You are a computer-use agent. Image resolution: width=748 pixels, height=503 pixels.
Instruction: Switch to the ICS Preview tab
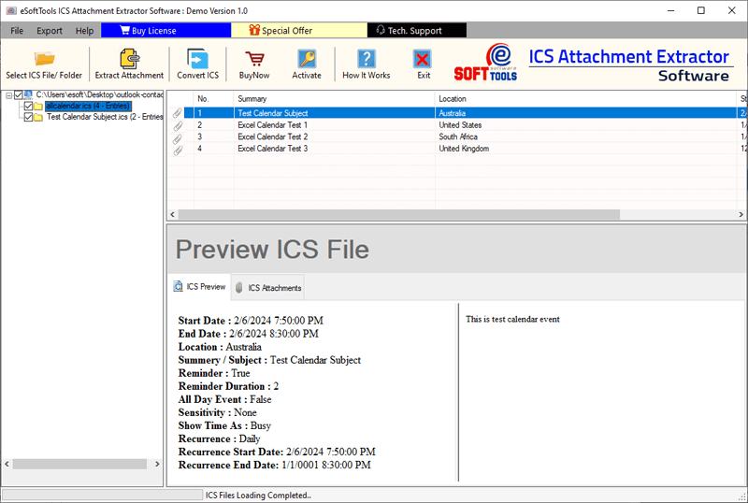coord(199,286)
